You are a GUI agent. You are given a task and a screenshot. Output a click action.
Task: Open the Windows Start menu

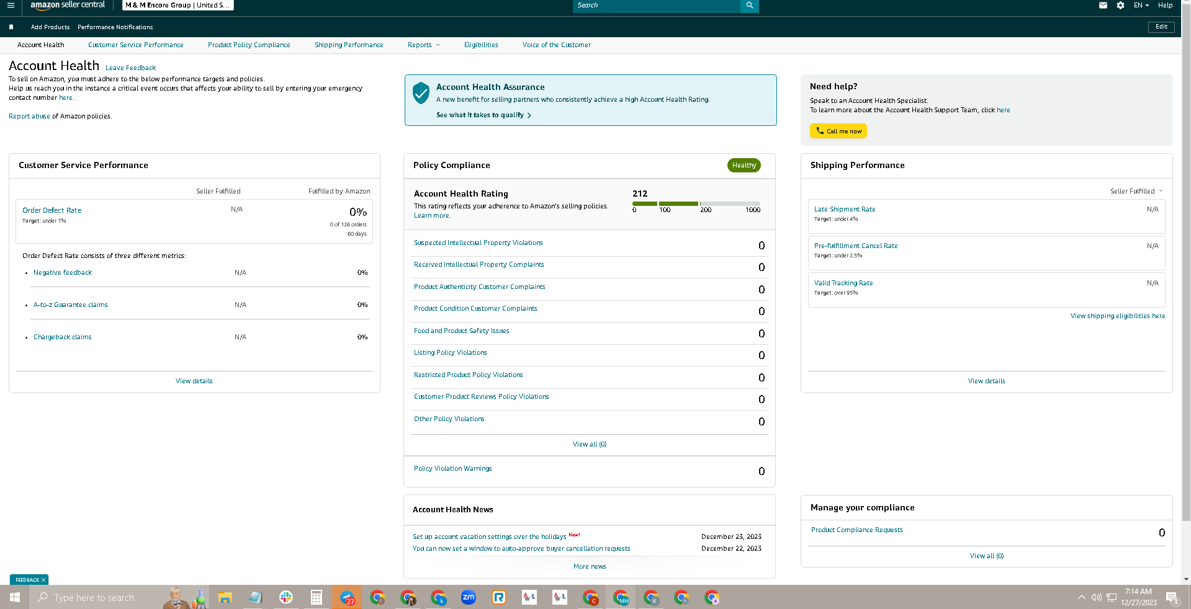point(15,597)
